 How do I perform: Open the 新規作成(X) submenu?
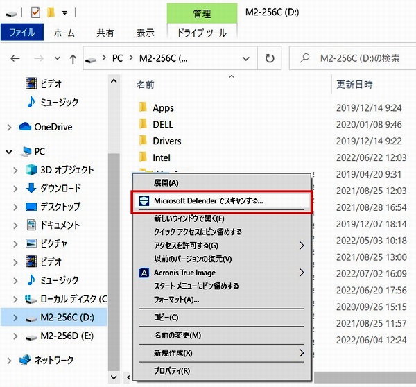(x=222, y=353)
